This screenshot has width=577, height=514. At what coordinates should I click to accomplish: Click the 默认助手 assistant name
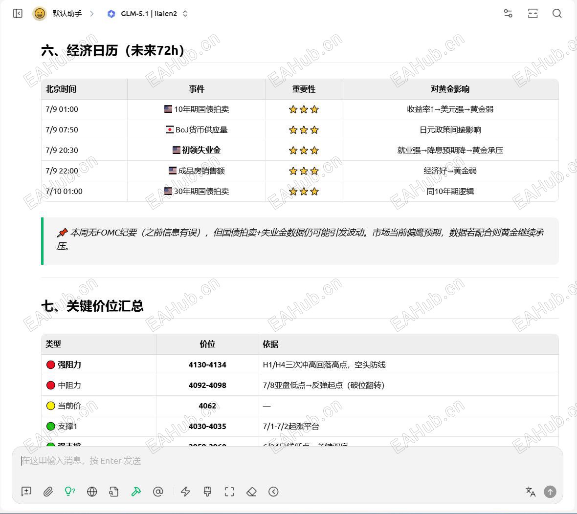(x=67, y=14)
